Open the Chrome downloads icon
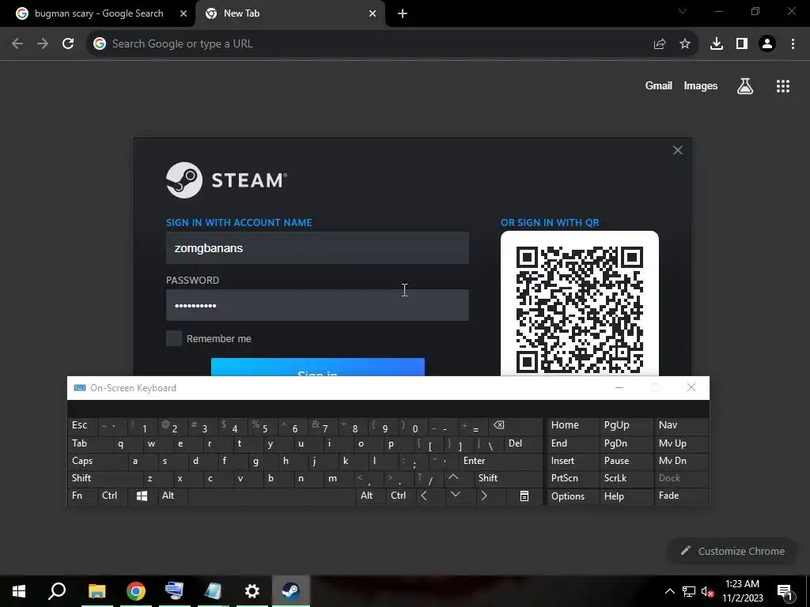The height and width of the screenshot is (607, 810). coord(717,44)
